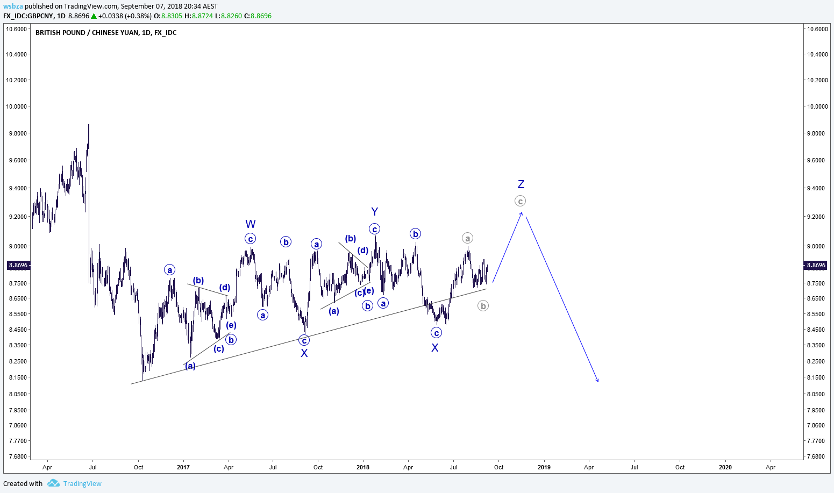Select the circled c marker under W
Image resolution: width=834 pixels, height=493 pixels.
[x=250, y=239]
